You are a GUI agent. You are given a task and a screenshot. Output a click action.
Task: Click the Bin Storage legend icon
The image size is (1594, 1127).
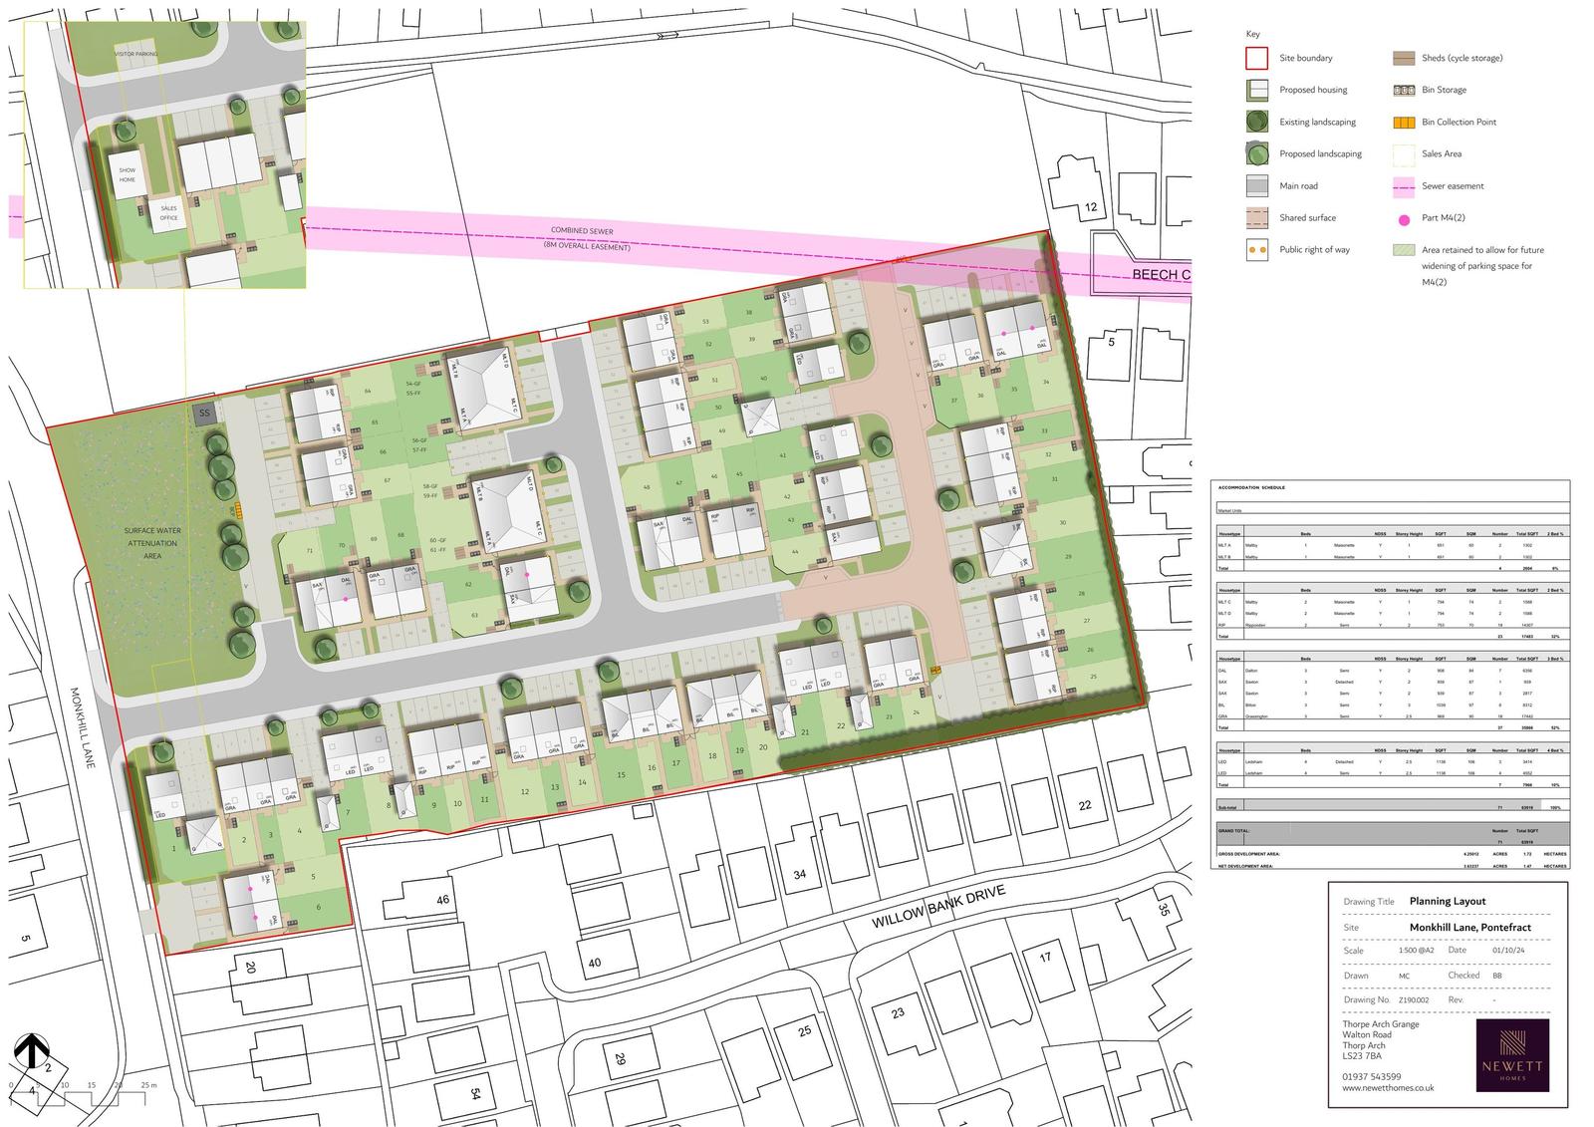(1403, 90)
